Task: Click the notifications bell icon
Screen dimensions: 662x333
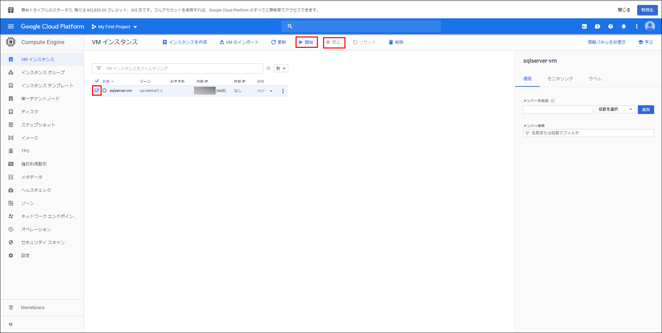Action: [623, 26]
